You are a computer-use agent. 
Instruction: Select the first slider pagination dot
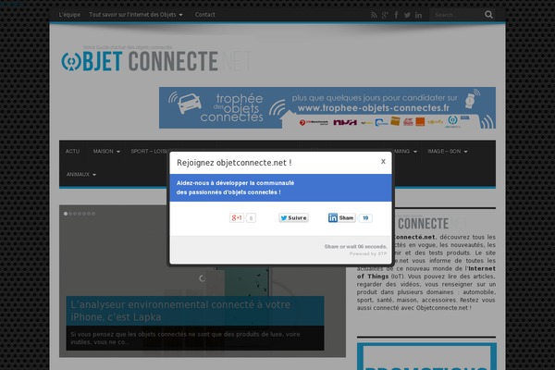66,214
